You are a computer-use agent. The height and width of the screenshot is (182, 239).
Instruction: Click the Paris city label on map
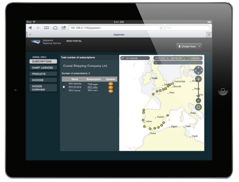tap(172, 93)
